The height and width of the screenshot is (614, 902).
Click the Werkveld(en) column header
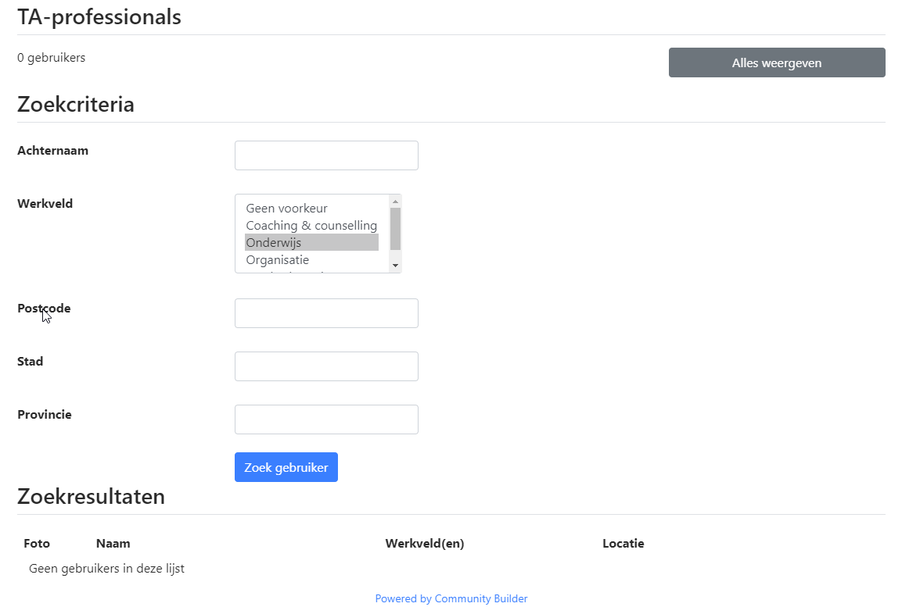(425, 544)
